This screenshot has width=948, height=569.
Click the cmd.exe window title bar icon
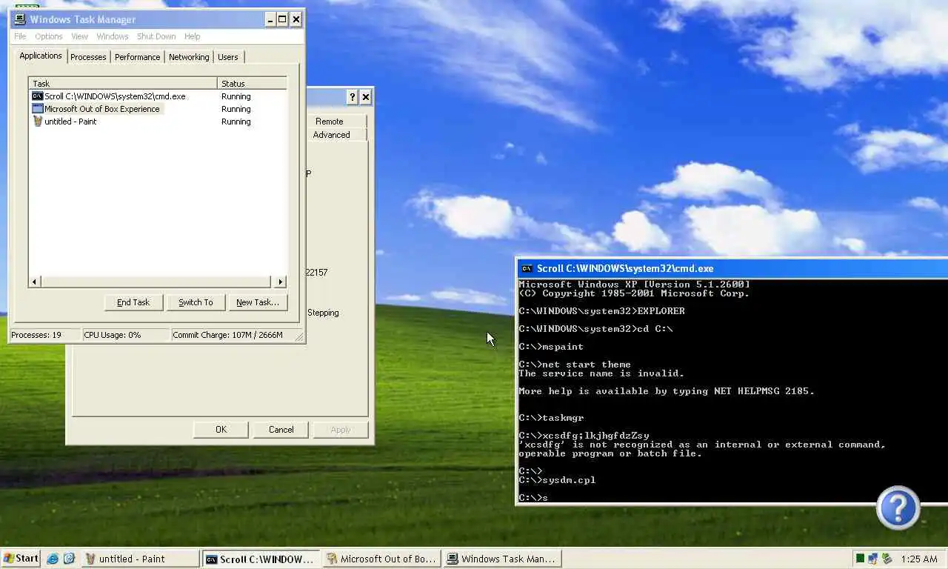(x=527, y=268)
